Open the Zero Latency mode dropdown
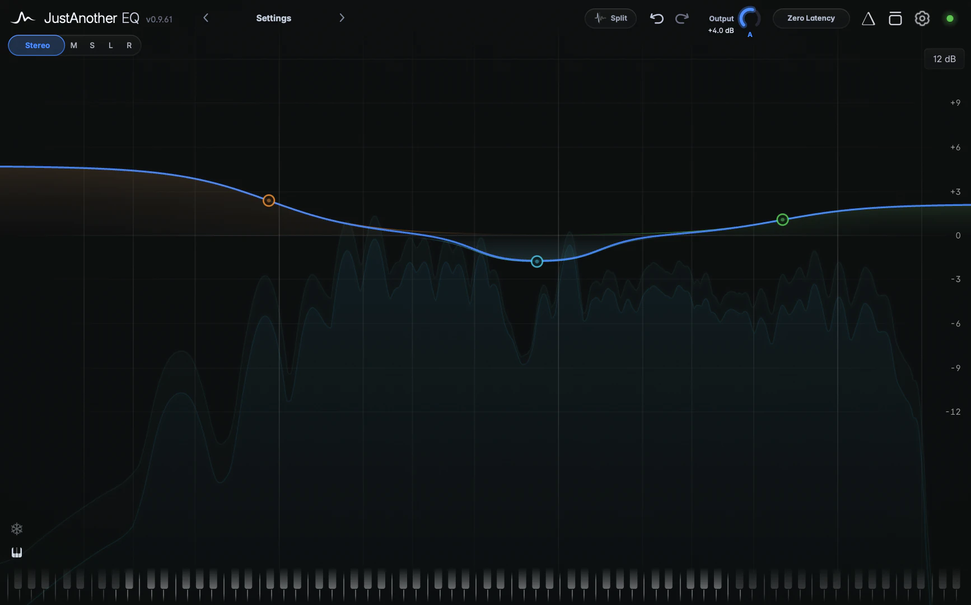971x605 pixels. tap(811, 18)
